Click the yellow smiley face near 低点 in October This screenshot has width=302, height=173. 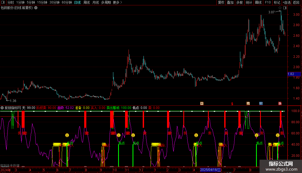pyautogui.click(x=119, y=135)
